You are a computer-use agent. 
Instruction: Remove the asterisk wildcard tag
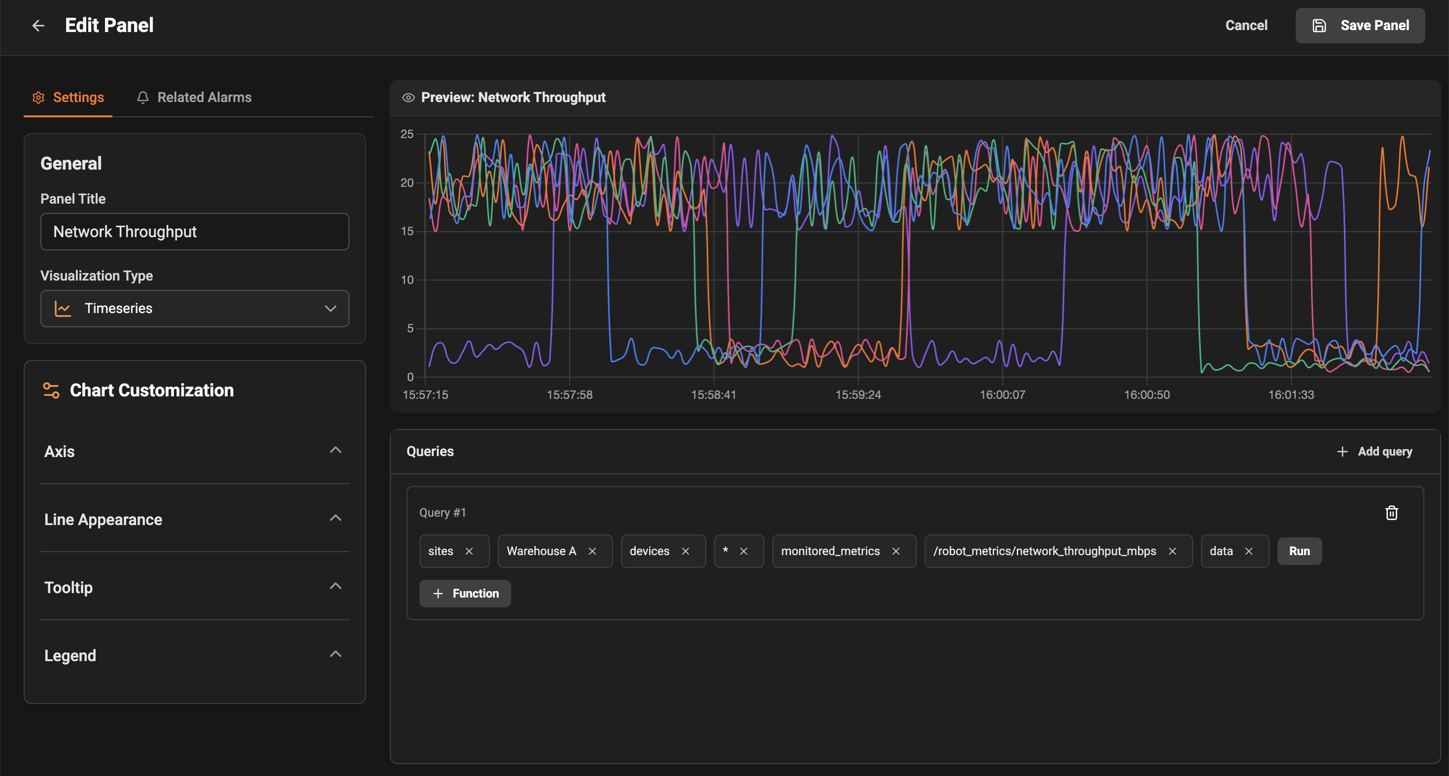744,551
